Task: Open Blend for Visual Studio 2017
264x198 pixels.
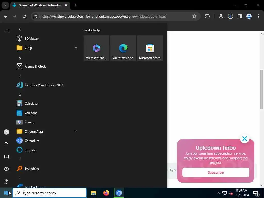Action: click(x=47, y=85)
